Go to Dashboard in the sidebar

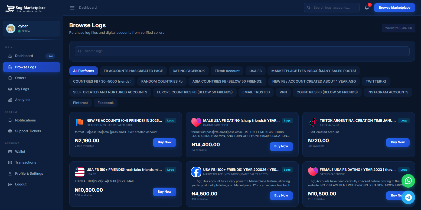31,56
